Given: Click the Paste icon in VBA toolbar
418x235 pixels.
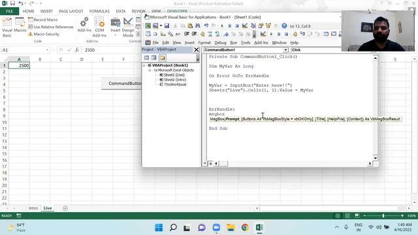Looking at the screenshot, I should coord(190,26).
